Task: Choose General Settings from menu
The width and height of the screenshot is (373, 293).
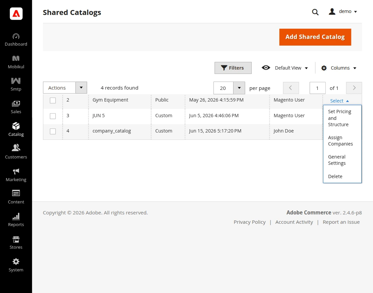Action: click(342, 160)
